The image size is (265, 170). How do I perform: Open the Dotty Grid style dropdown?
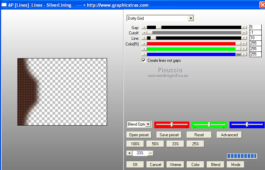click(x=191, y=18)
